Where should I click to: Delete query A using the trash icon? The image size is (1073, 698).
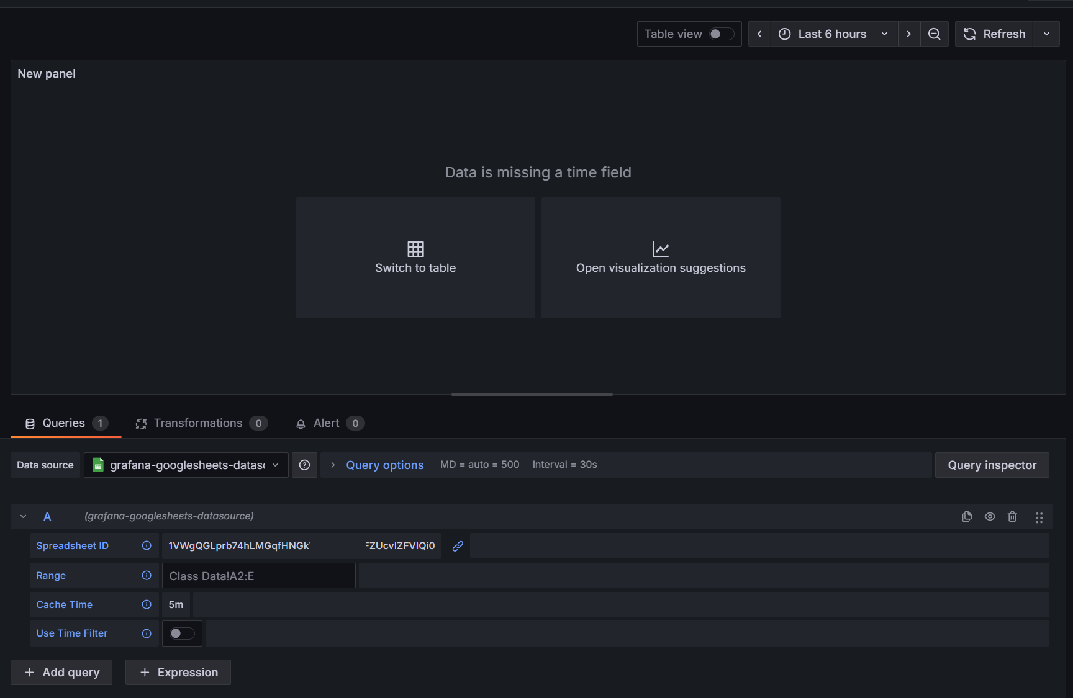[1012, 517]
